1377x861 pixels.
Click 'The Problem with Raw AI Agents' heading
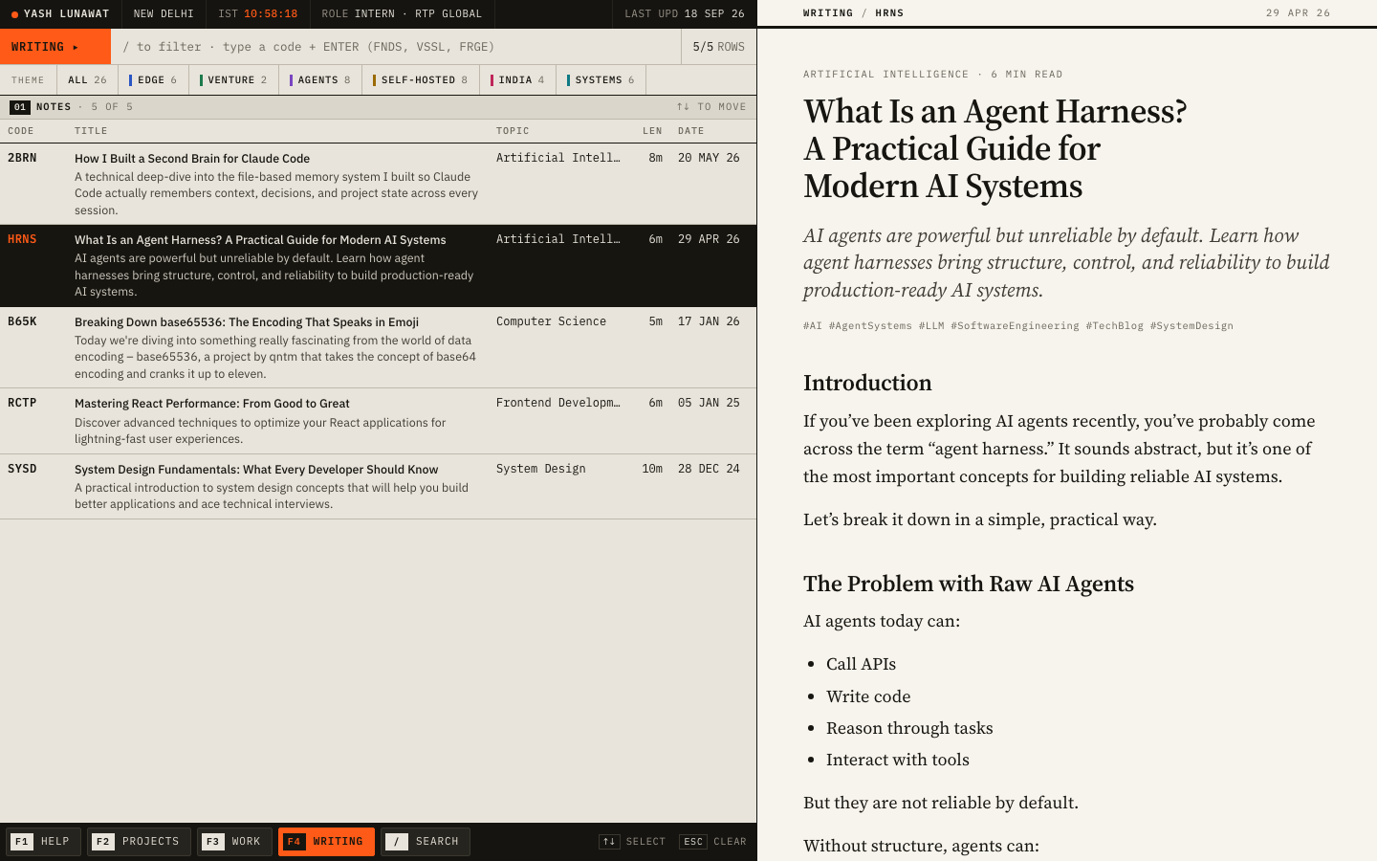coord(969,584)
